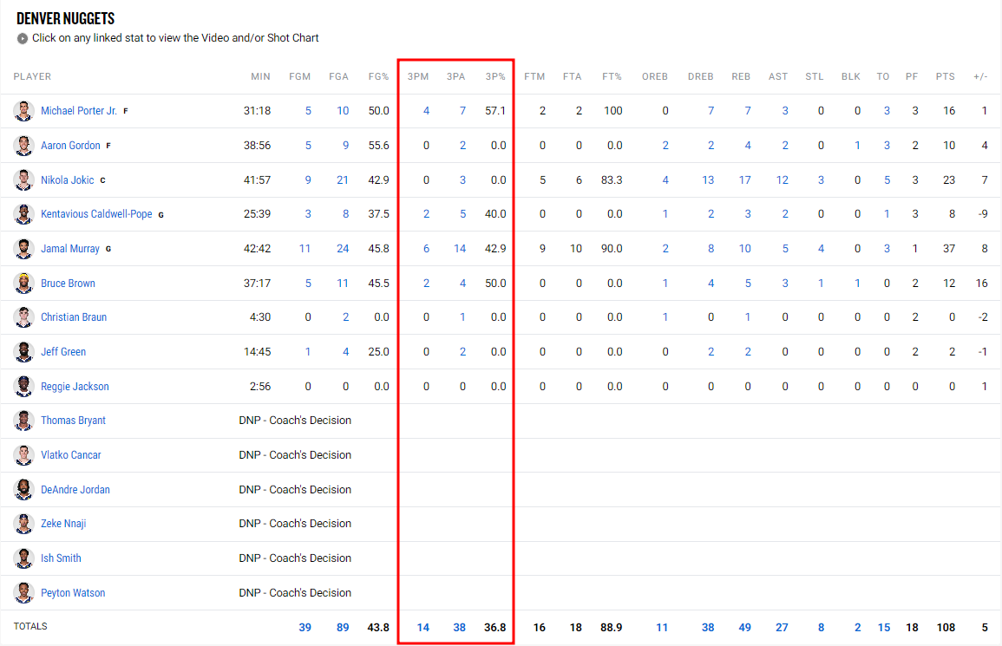The image size is (1002, 646).
Task: View Michael Porter Jr.'s 4 made threes
Action: pyautogui.click(x=426, y=111)
